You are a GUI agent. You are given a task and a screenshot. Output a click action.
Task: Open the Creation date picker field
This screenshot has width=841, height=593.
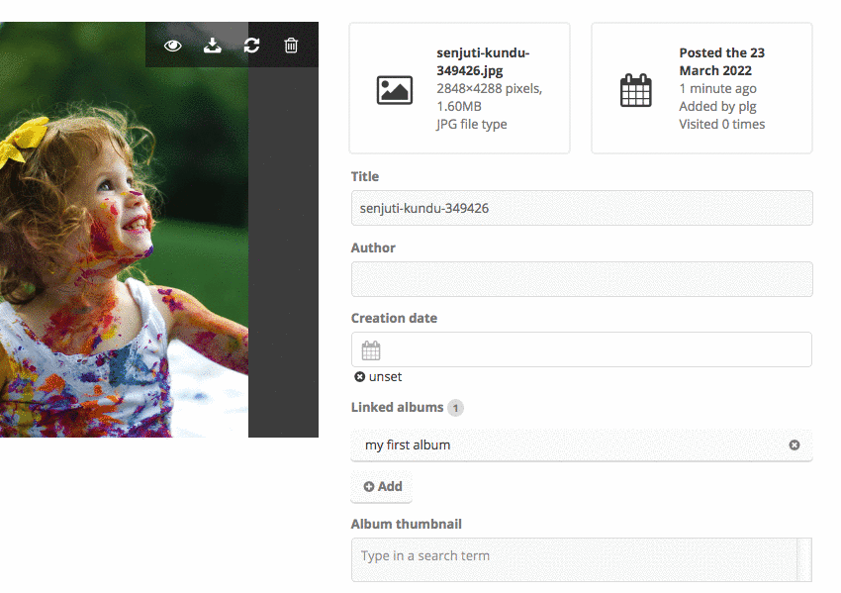tap(582, 349)
